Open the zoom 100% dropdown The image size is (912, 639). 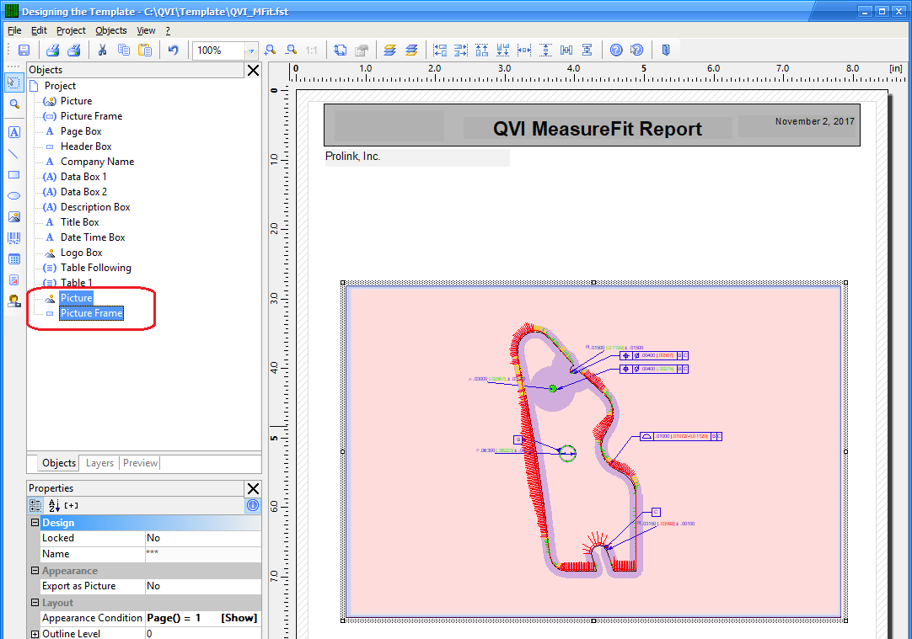251,51
